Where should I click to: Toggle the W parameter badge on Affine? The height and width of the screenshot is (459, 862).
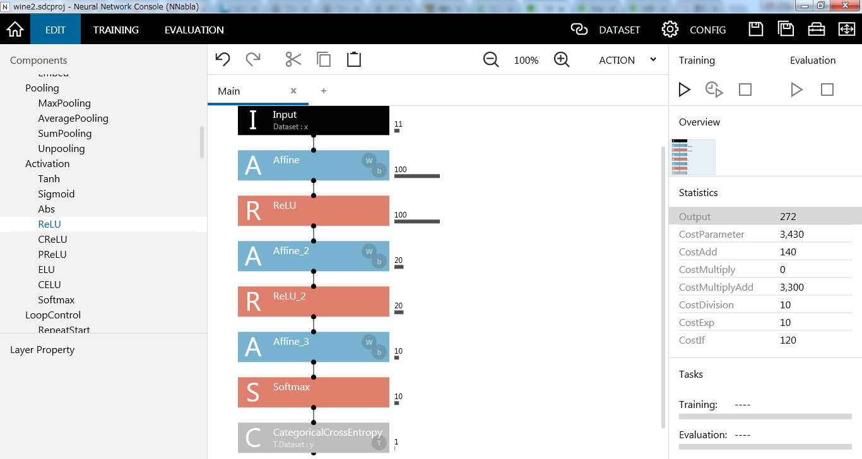(x=369, y=160)
